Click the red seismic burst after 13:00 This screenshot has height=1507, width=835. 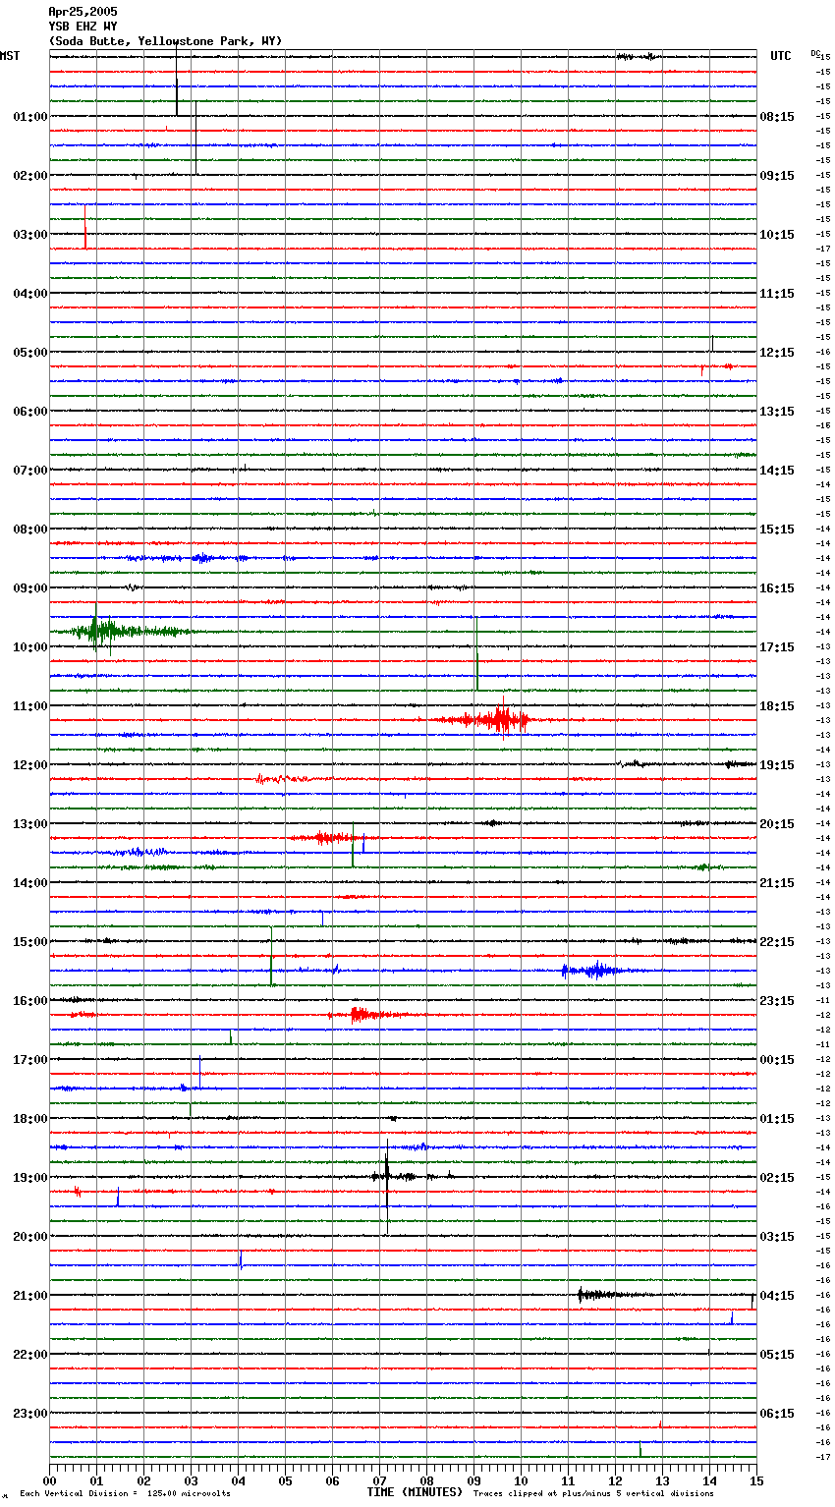click(x=329, y=838)
